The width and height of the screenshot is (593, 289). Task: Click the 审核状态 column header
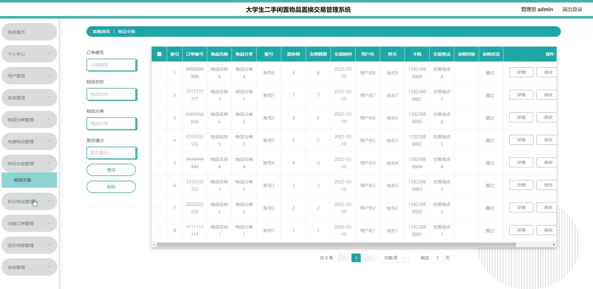[x=491, y=54]
